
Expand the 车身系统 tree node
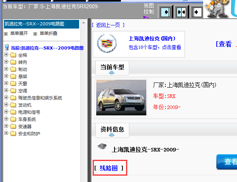[x=6, y=119]
